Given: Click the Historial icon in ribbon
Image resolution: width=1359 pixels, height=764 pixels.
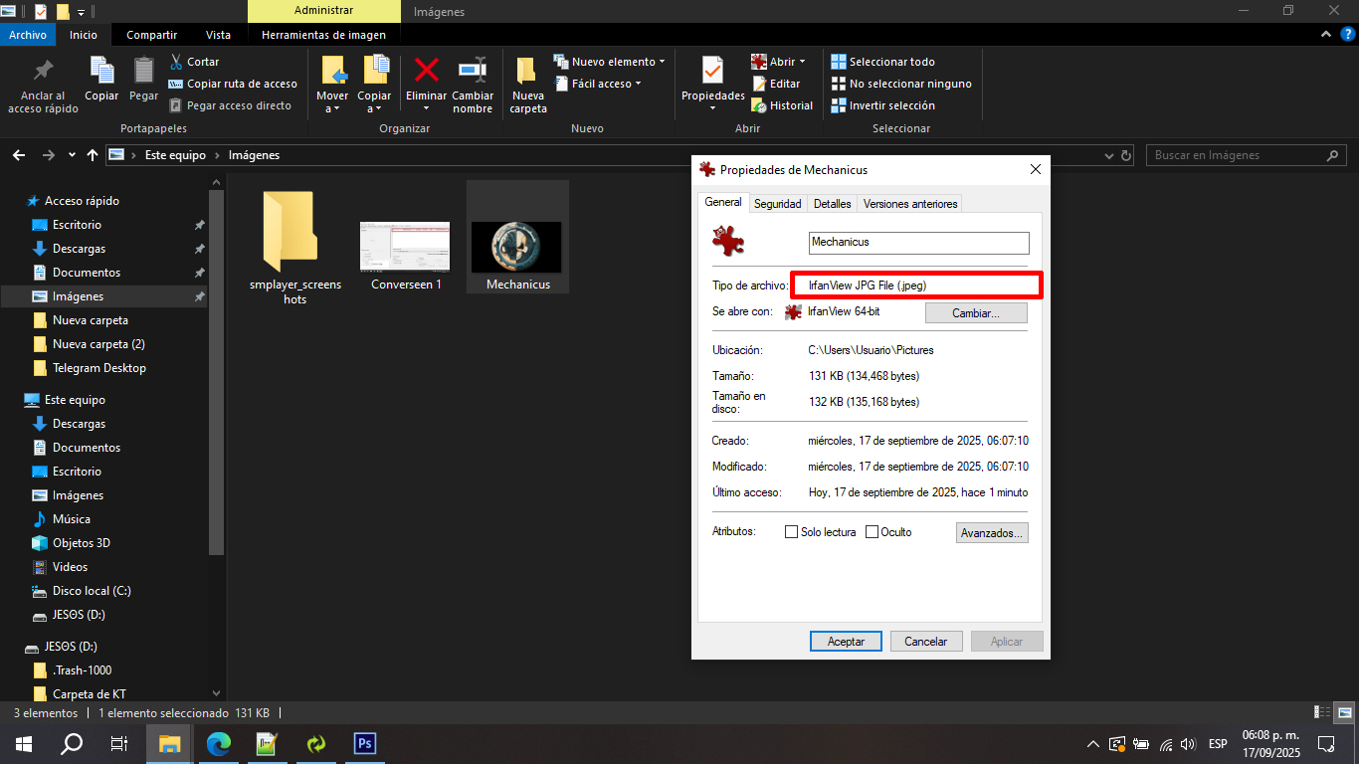Looking at the screenshot, I should click(759, 105).
